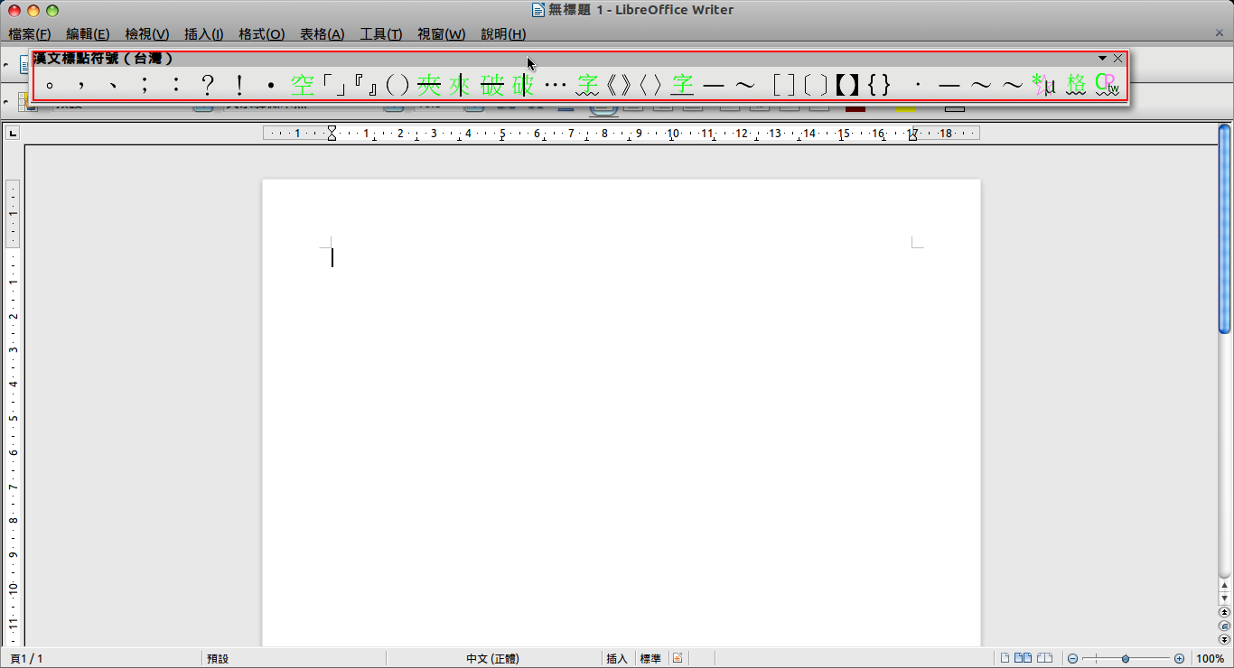Click the zoom in plus button
1234x668 pixels.
(1179, 659)
